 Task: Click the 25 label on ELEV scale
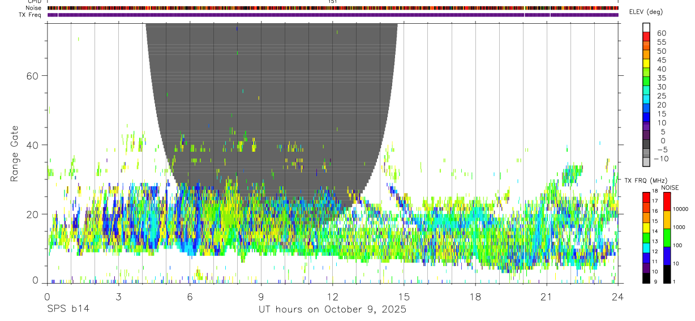(661, 96)
